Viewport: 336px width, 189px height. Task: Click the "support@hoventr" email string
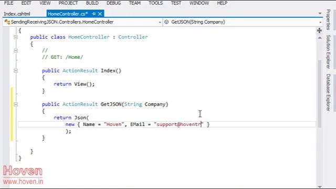pos(178,124)
